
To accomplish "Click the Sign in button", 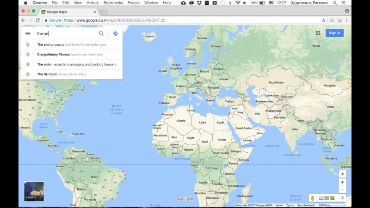I will coord(334,33).
